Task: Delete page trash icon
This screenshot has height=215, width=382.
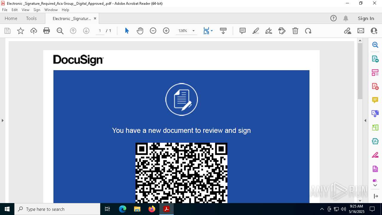Action: click(x=295, y=31)
